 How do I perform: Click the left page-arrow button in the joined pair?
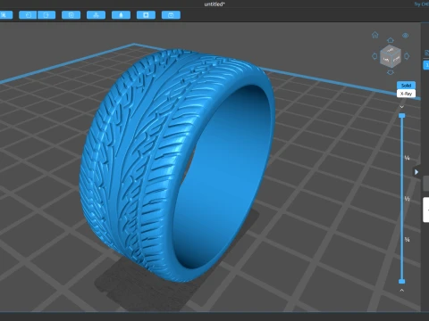pos(28,15)
